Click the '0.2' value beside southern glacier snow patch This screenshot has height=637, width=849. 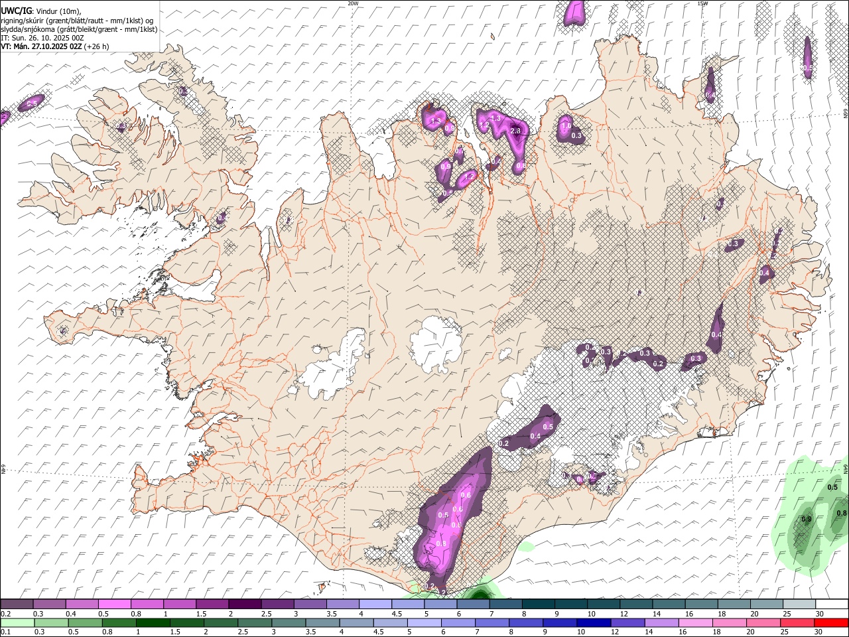[503, 443]
